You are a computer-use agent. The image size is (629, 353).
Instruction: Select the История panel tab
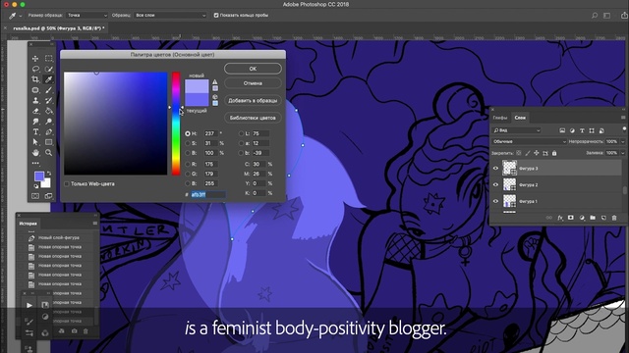[28, 224]
